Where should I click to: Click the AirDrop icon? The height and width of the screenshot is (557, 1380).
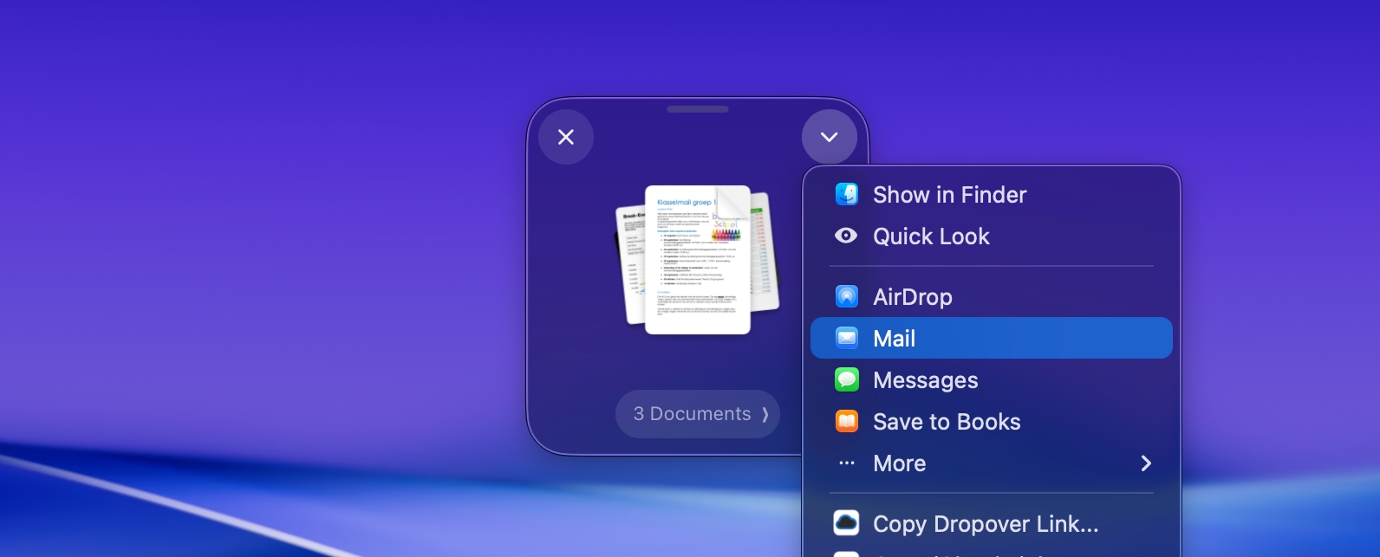coord(847,296)
